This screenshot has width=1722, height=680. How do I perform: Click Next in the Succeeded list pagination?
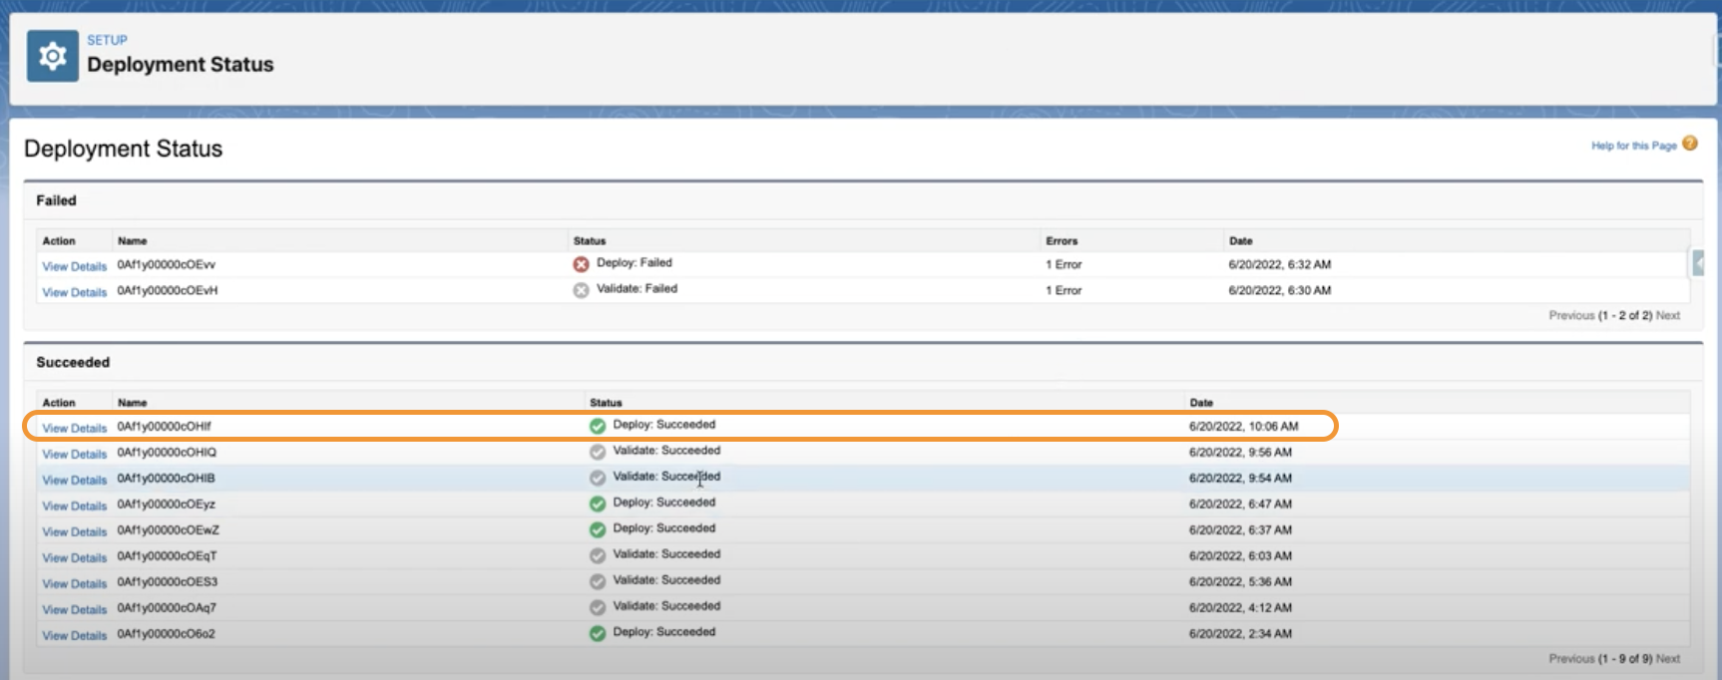coord(1668,658)
